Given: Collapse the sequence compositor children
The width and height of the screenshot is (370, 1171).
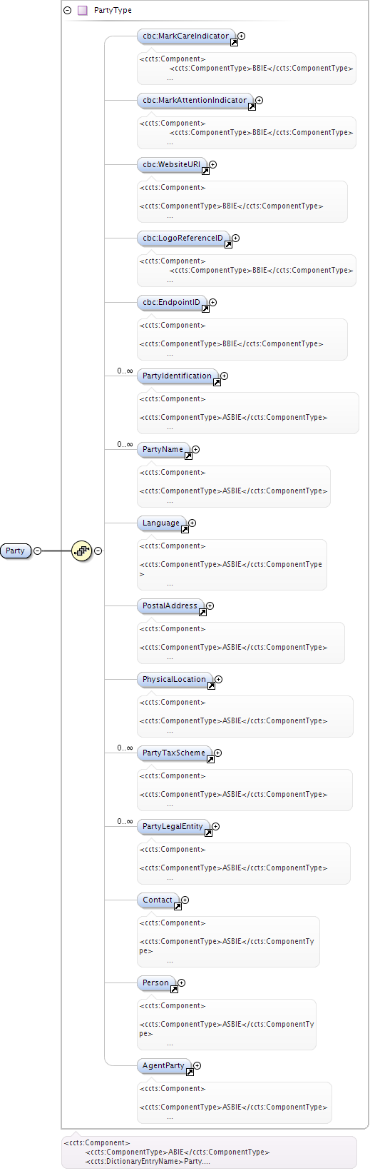Looking at the screenshot, I should (98, 551).
